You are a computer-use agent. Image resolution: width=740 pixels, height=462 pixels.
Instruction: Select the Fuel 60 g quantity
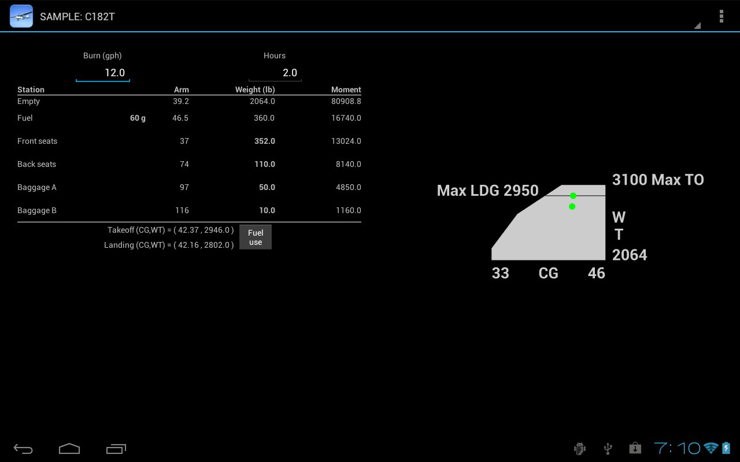click(138, 118)
